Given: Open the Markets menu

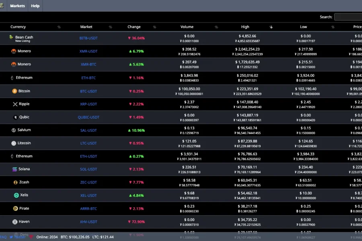Looking at the screenshot, I should pos(17,6).
